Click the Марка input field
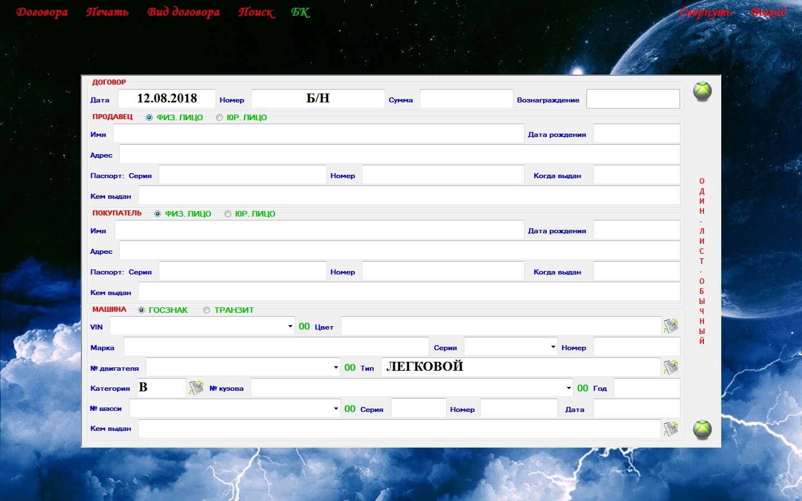 pos(276,347)
